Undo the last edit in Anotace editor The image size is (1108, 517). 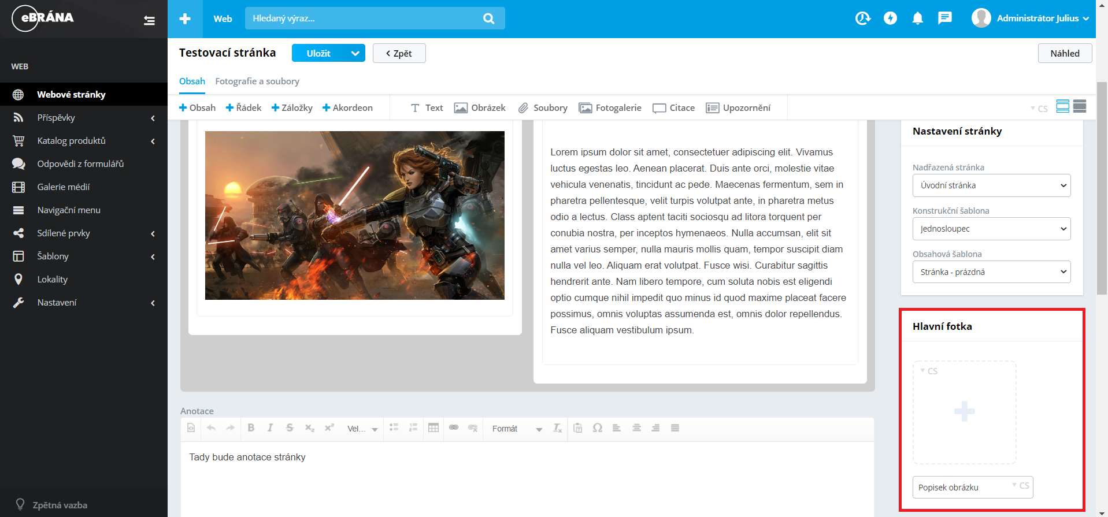pos(211,428)
